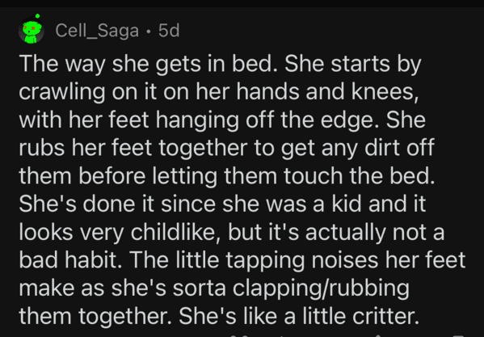This screenshot has width=484, height=337.
Task: Tap the line "looks very childlike"
Action: [232, 233]
